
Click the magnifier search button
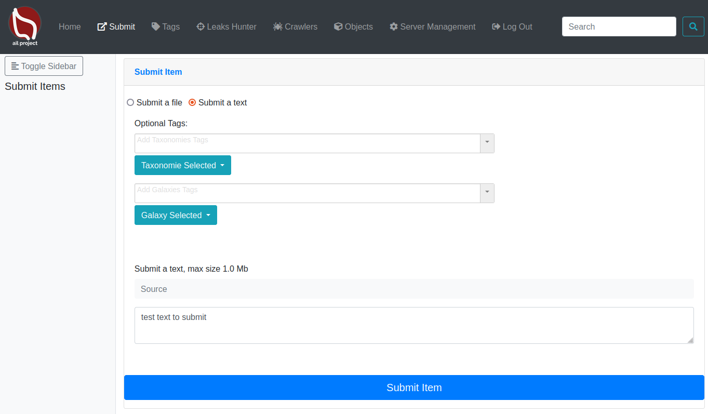[693, 26]
